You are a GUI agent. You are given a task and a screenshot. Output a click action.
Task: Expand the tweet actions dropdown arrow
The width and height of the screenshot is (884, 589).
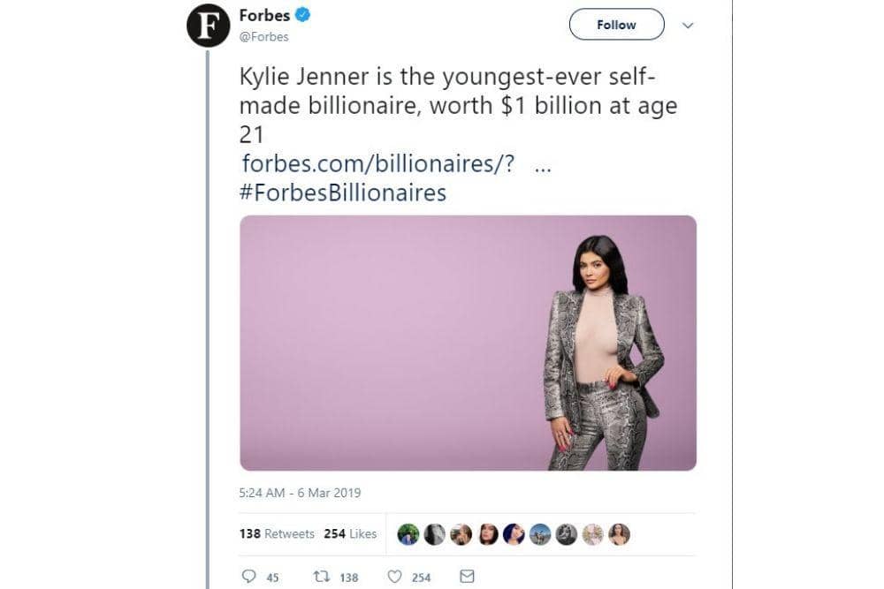tap(688, 26)
